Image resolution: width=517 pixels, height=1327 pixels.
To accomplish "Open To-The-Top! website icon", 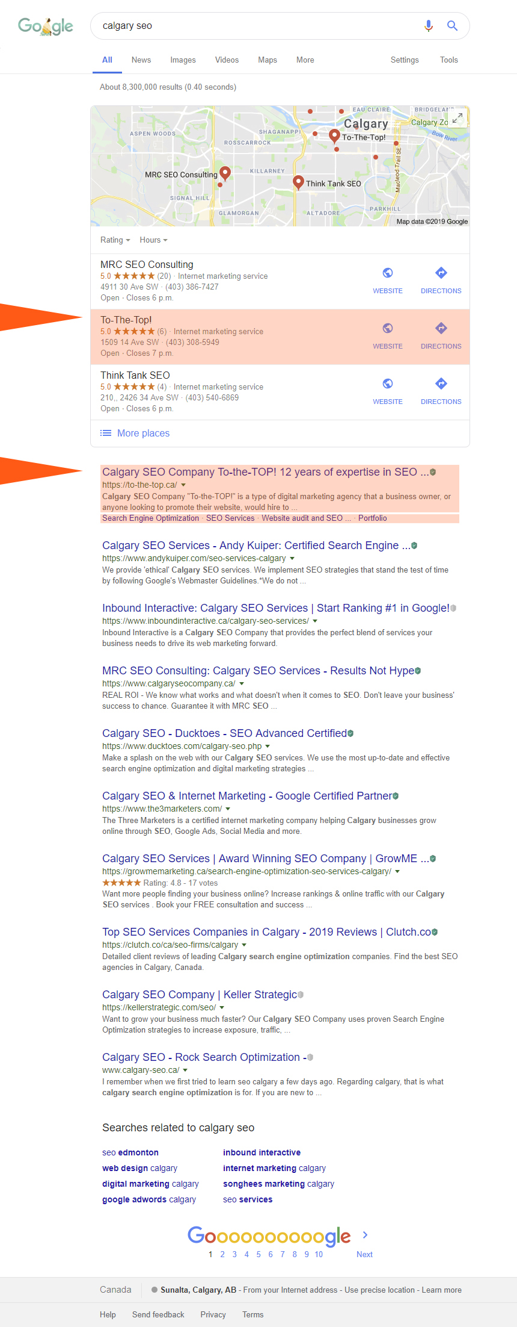I will (388, 328).
